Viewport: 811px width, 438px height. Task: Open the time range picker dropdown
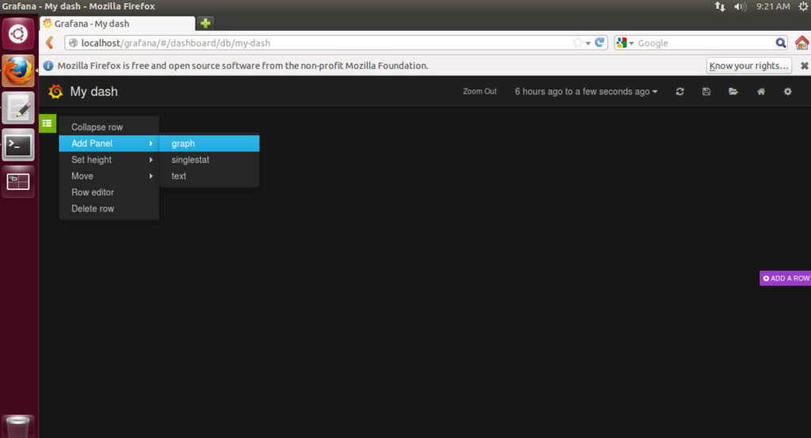[586, 92]
